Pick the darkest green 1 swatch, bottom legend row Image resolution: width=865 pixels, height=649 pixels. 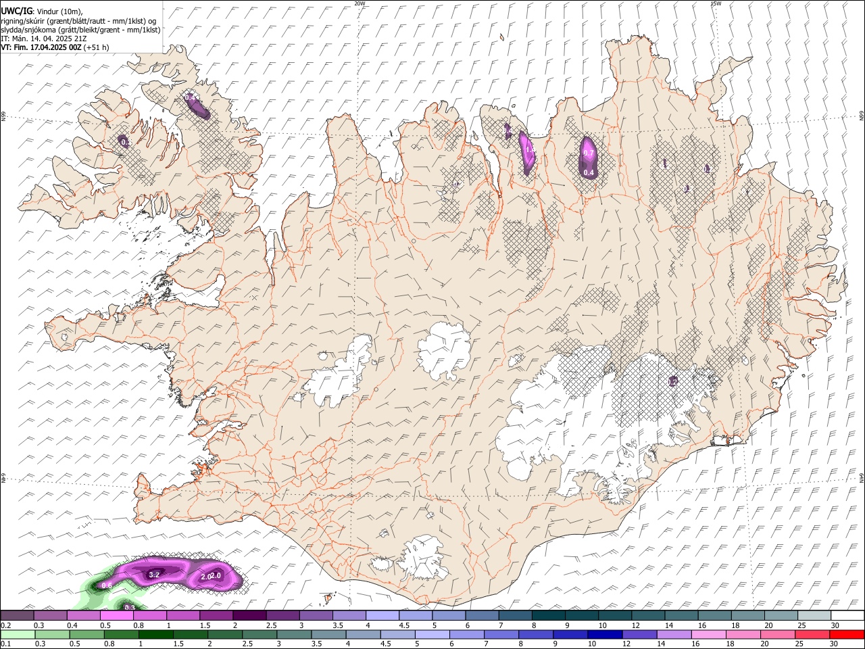155,634
